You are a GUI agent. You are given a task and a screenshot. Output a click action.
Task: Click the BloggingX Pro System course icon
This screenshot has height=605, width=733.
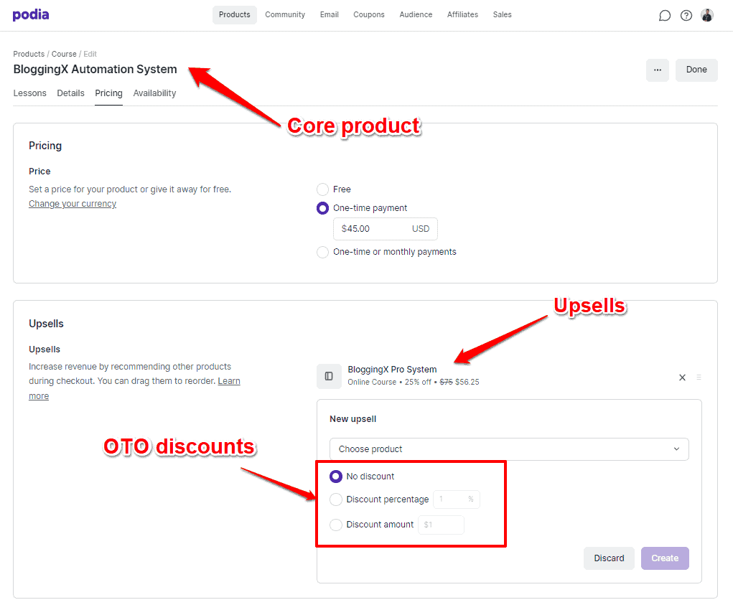coord(329,376)
